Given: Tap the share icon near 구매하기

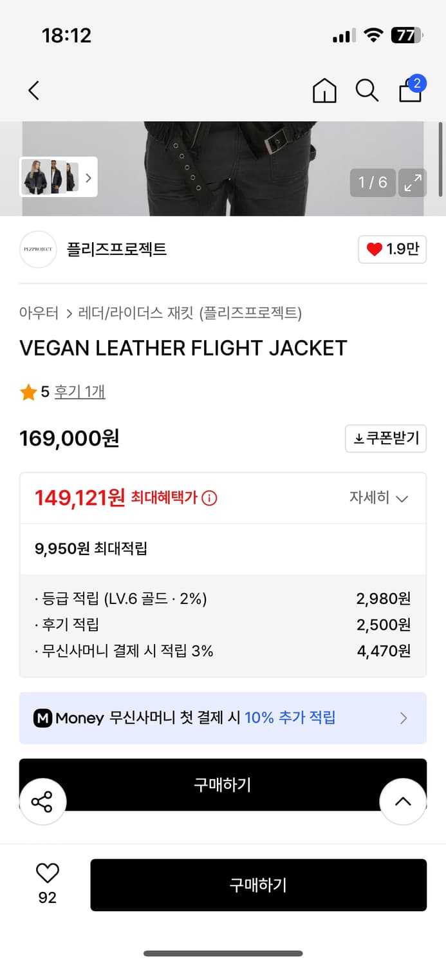Looking at the screenshot, I should pos(42,801).
